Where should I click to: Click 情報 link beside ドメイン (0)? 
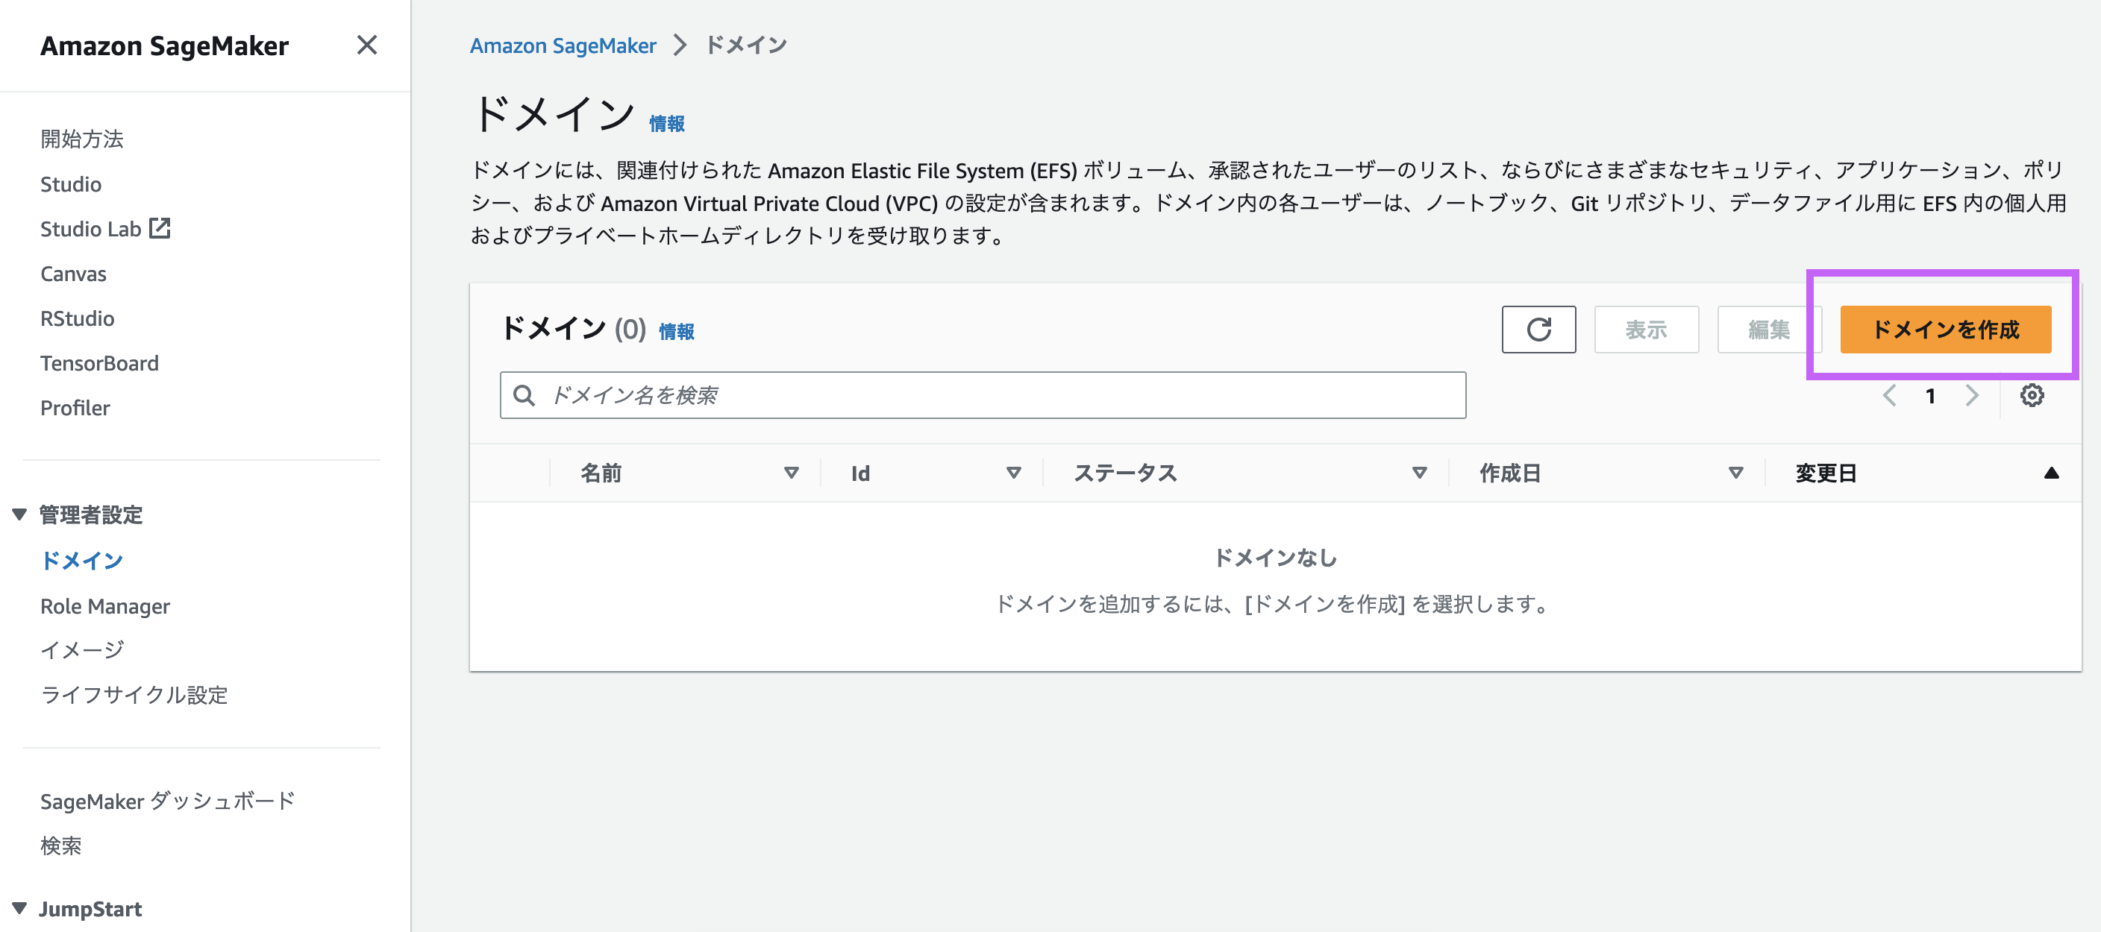tap(676, 332)
